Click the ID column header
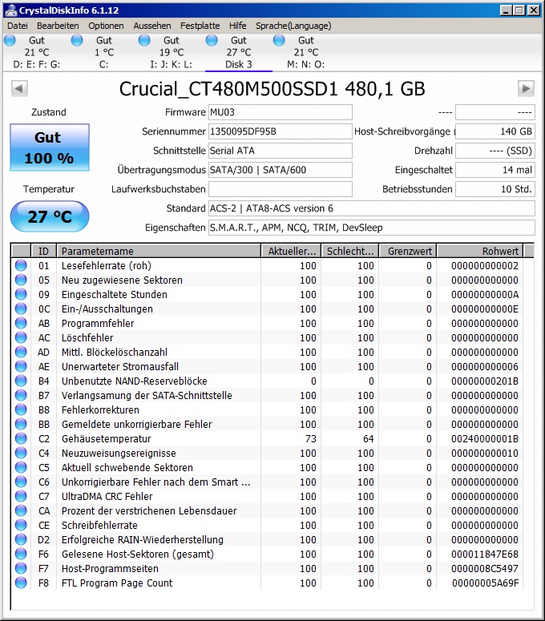Screen dimensions: 545x621 pos(43,251)
